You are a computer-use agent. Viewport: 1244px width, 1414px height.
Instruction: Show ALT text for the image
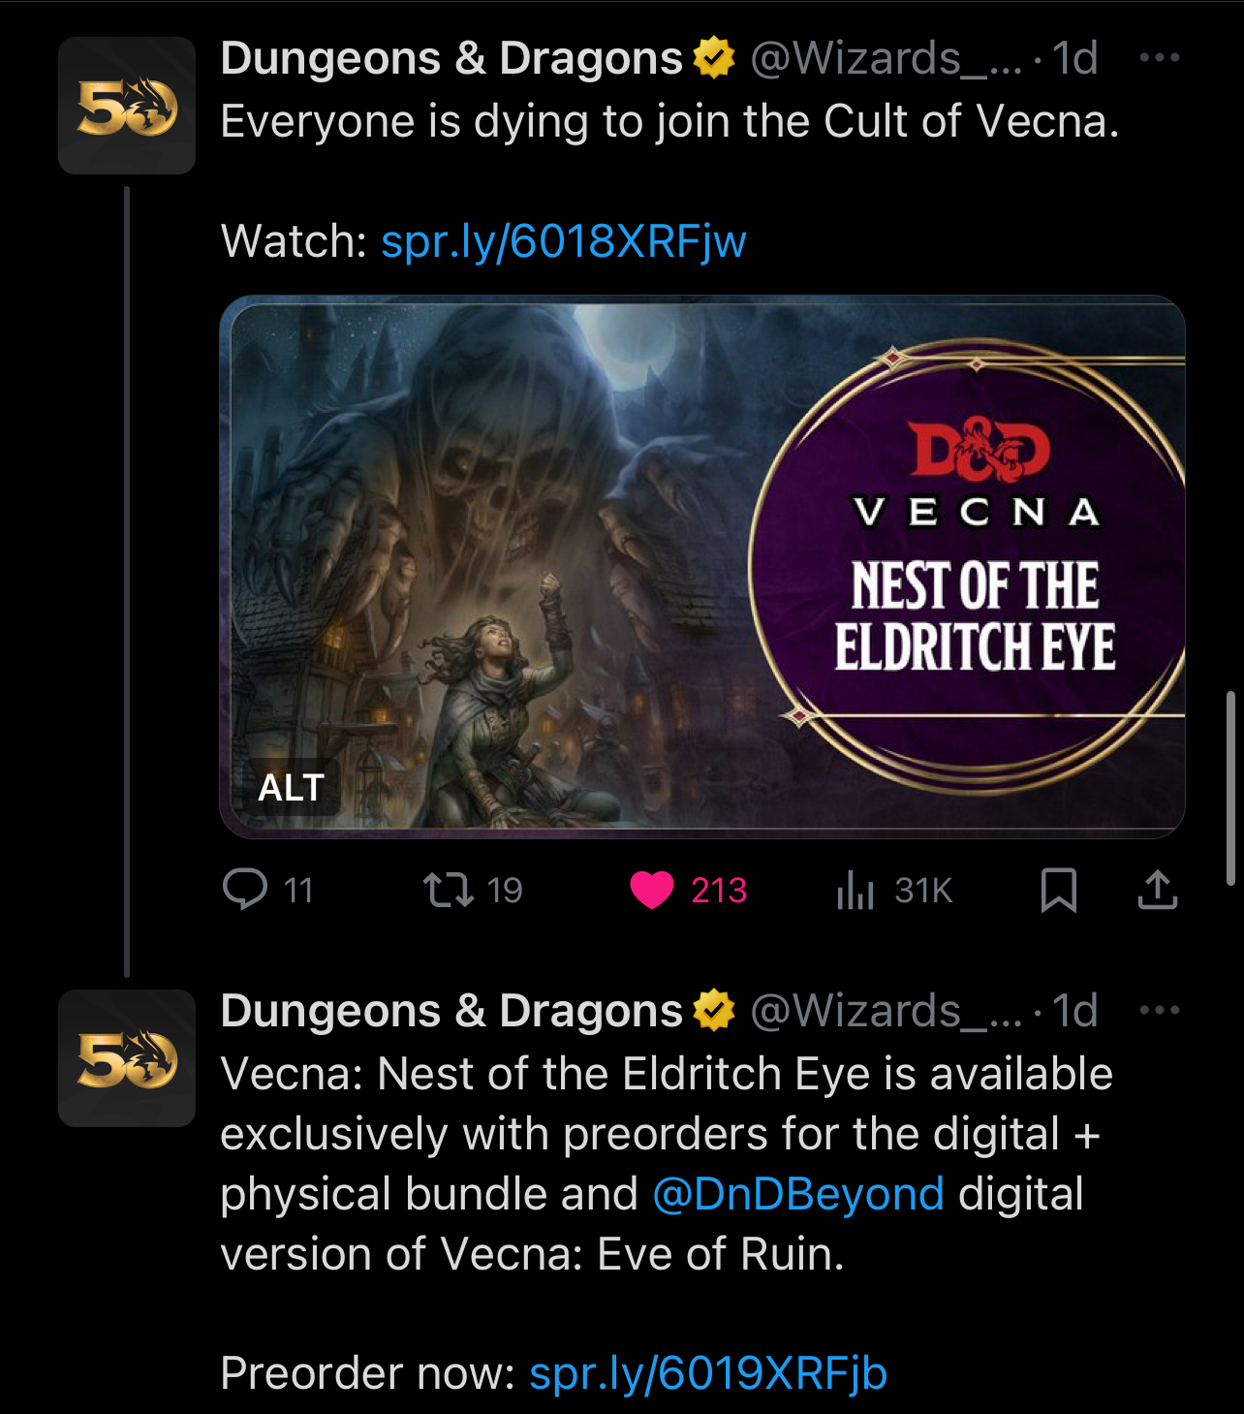(x=291, y=787)
